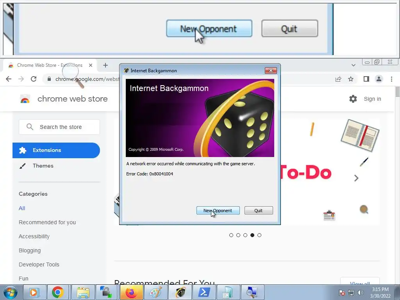Click Search the store field
The width and height of the screenshot is (400, 300).
point(59,127)
